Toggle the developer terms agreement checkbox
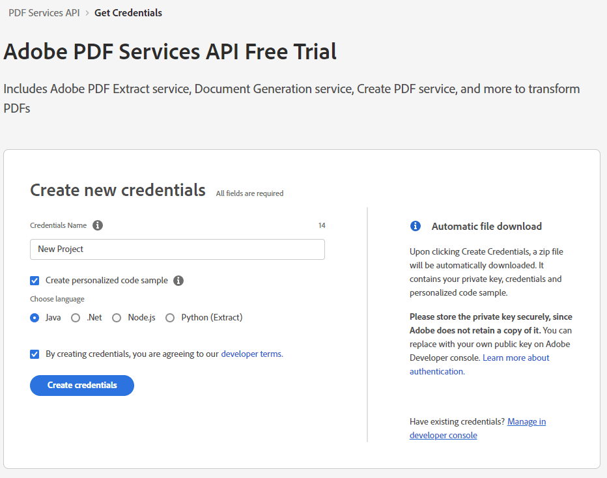This screenshot has height=478, width=607. tap(35, 354)
